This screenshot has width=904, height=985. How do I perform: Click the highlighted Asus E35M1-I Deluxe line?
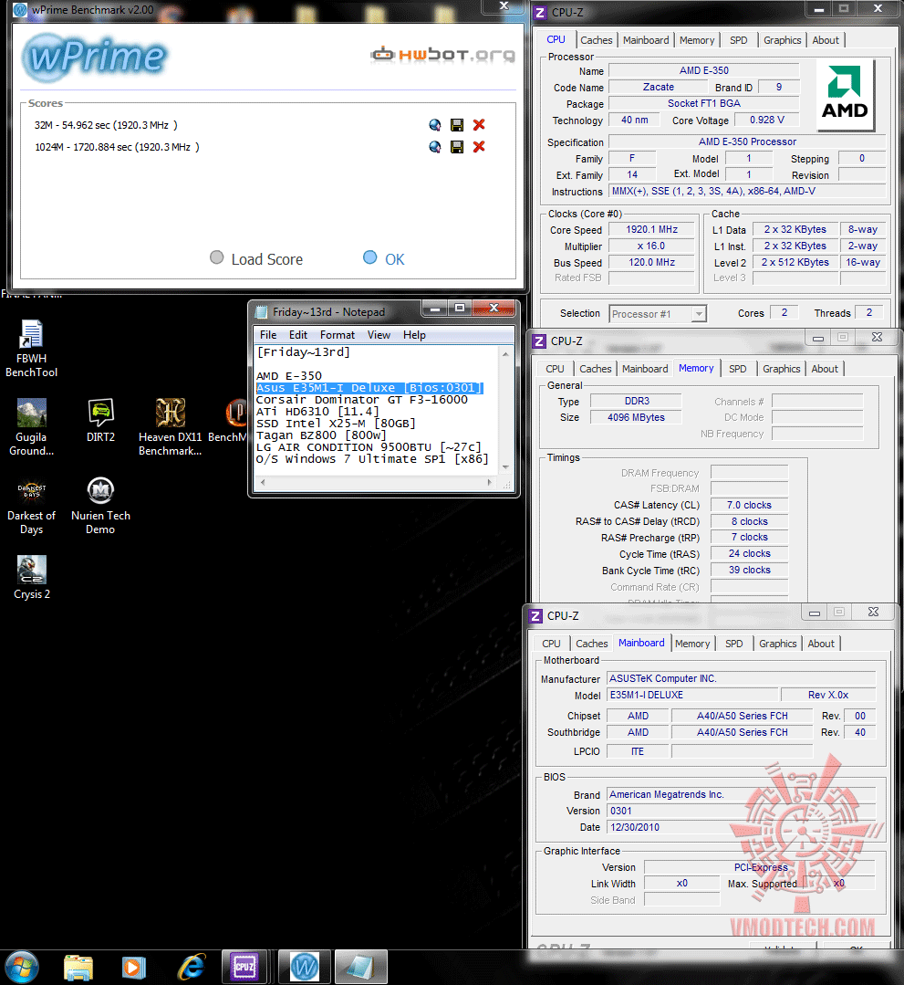pos(369,388)
